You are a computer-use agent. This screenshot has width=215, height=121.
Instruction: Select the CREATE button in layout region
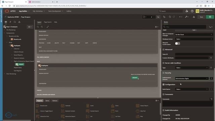pyautogui.click(x=135, y=78)
